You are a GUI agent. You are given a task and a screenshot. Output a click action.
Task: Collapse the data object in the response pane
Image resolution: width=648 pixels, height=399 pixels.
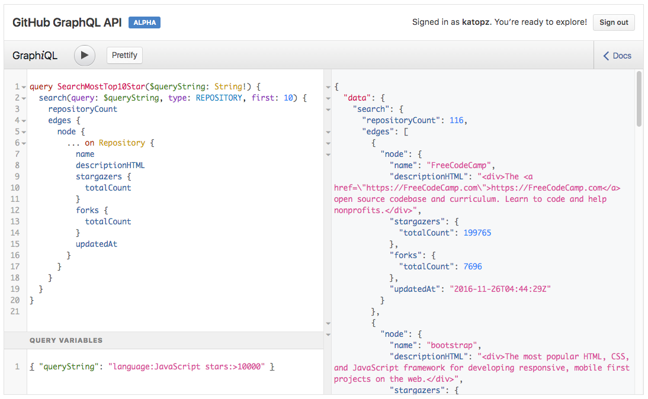329,98
